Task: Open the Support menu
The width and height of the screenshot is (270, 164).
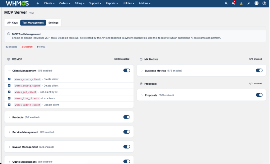Action: pyautogui.click(x=95, y=3)
